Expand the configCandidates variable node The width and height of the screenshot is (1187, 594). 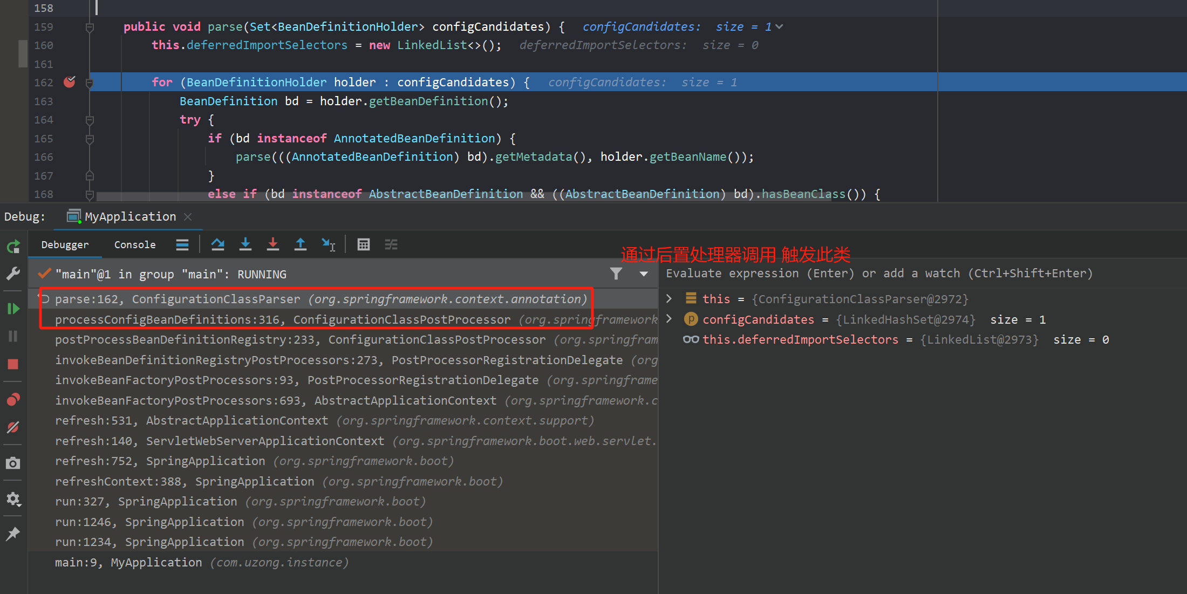(x=669, y=319)
